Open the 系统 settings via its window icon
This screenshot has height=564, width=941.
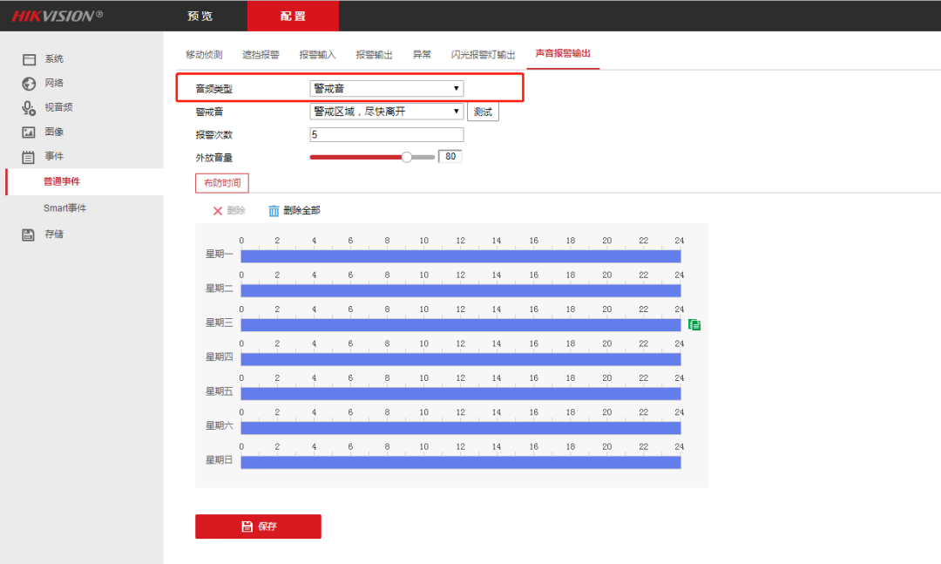28,58
